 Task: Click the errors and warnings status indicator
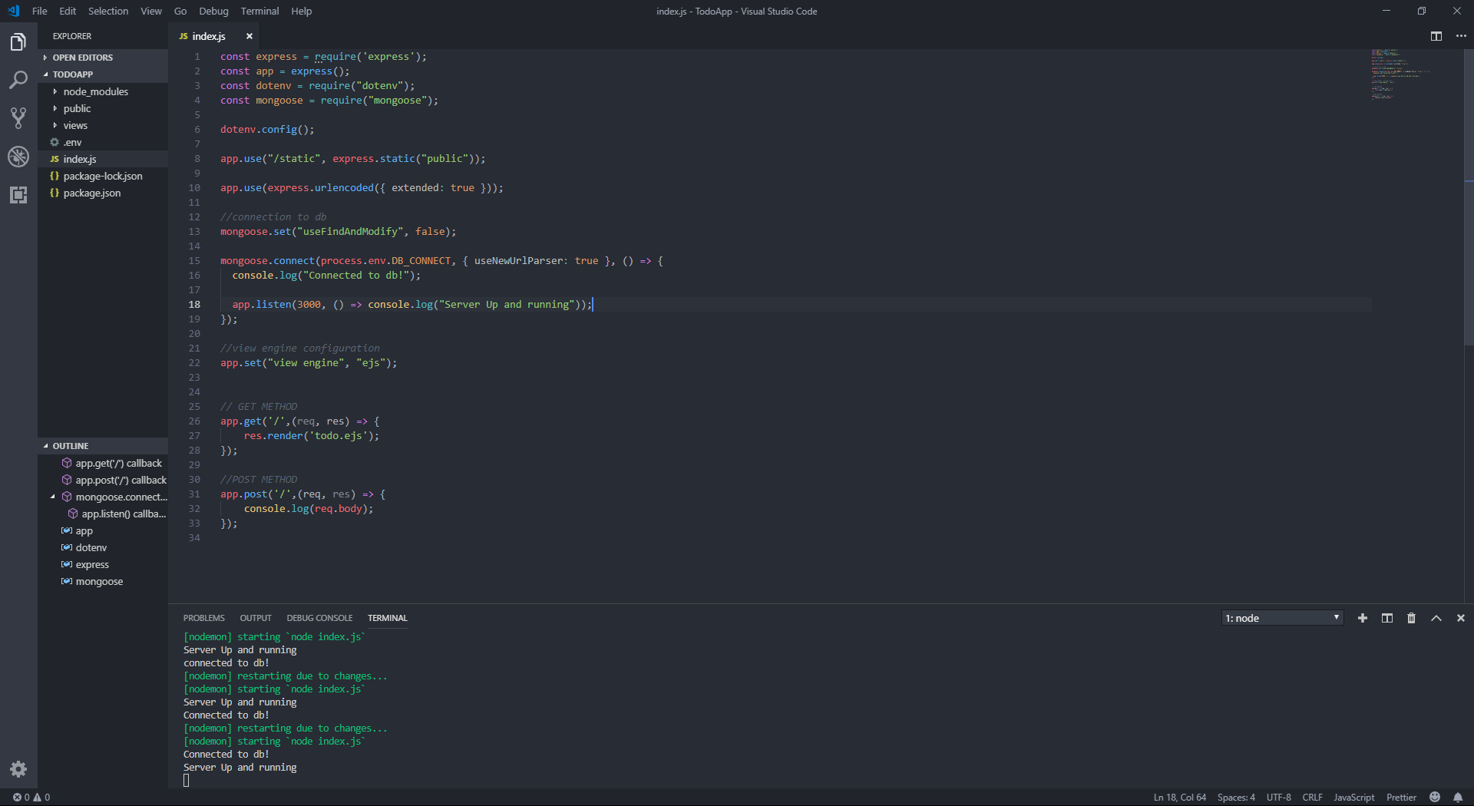[31, 797]
